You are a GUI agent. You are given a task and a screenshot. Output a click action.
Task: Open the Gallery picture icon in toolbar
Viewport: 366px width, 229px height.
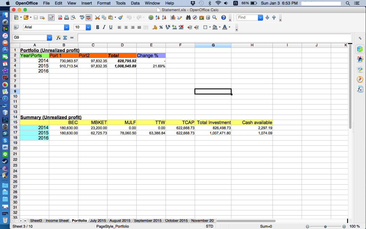[x=202, y=17]
